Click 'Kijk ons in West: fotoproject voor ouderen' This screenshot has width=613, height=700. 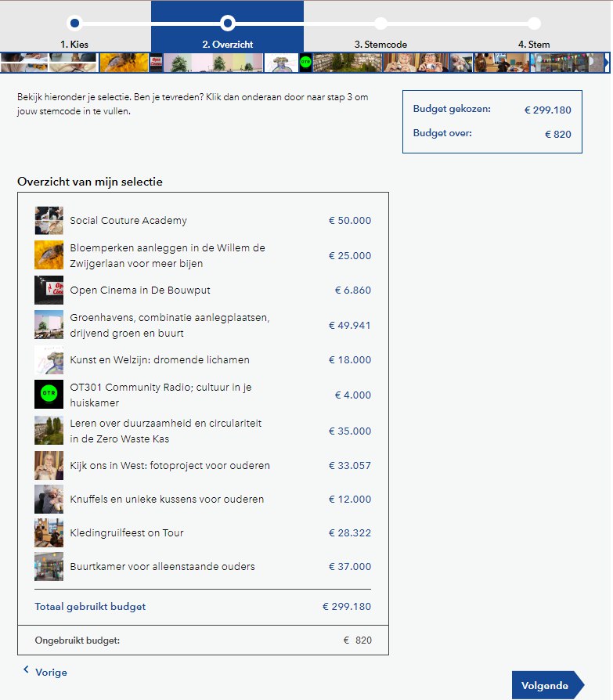pyautogui.click(x=170, y=466)
